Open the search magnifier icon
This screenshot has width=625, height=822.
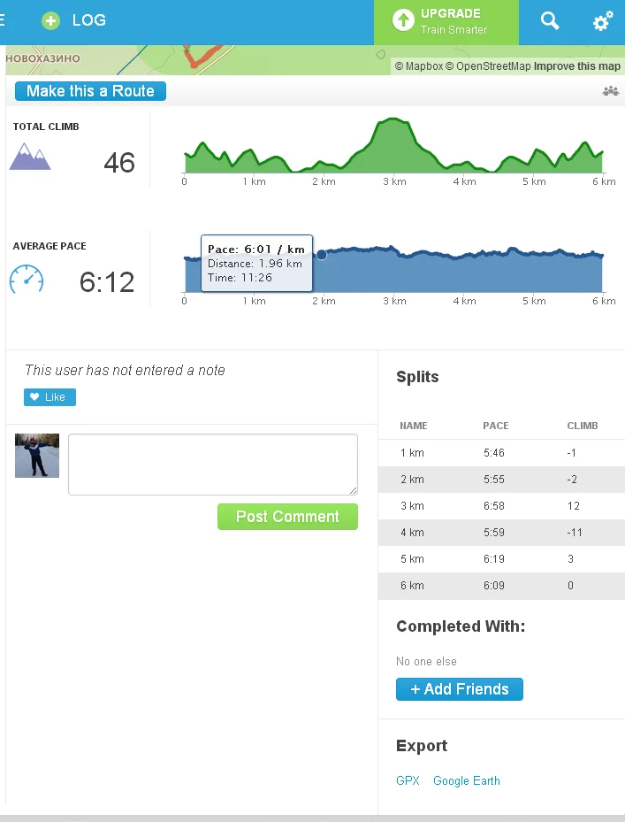click(550, 21)
